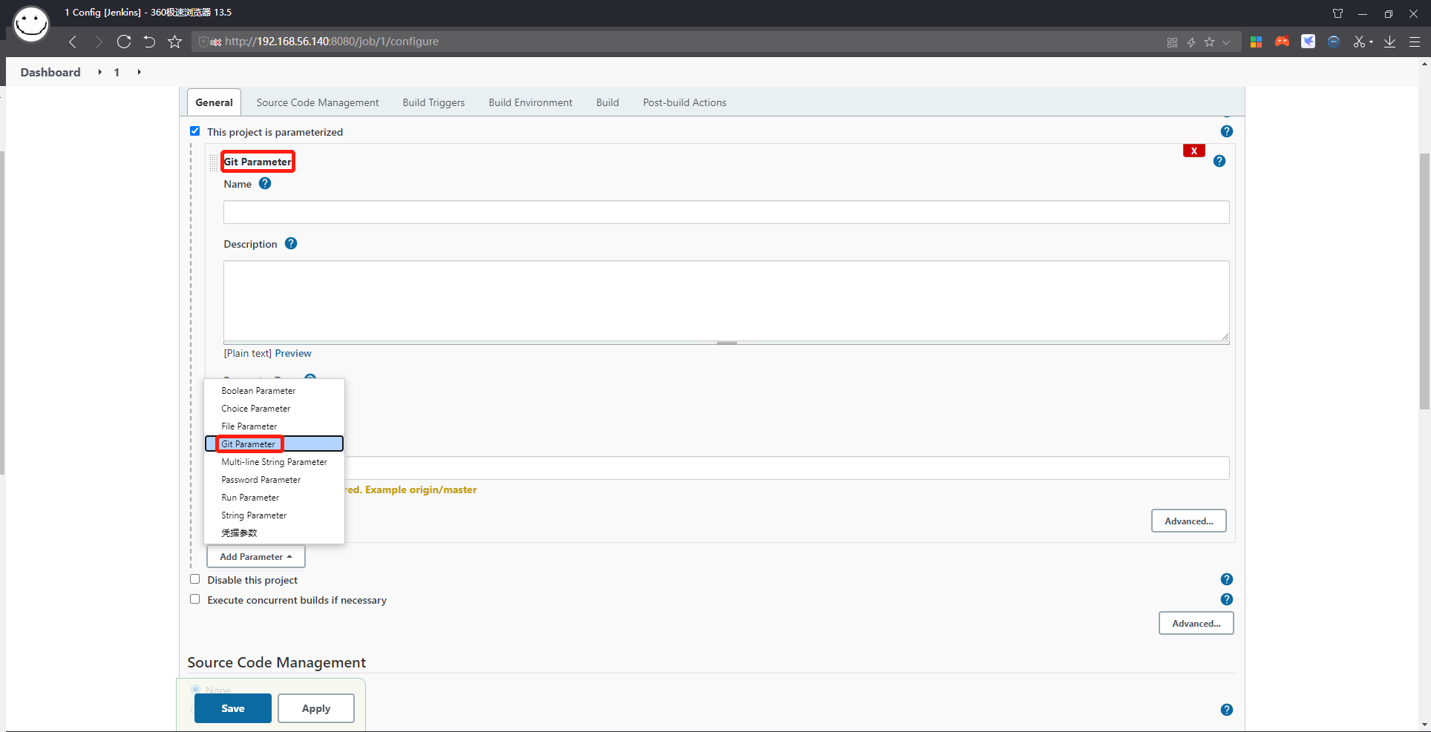Go back to the previous browser page

point(73,42)
